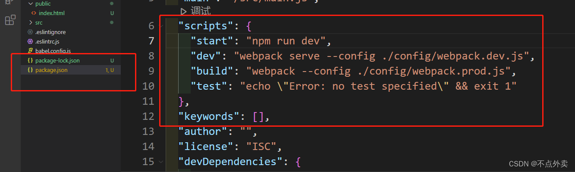
Task: Fold the devDependencies block at line 15
Action: pyautogui.click(x=161, y=162)
